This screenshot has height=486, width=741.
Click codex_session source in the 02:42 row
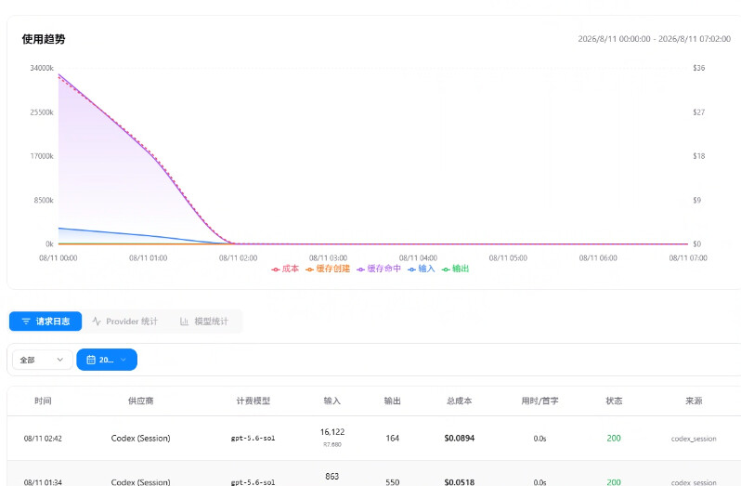[x=694, y=439]
